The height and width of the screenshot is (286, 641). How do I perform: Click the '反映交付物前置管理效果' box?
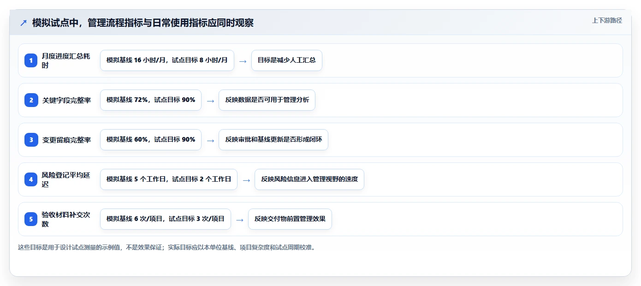click(290, 219)
